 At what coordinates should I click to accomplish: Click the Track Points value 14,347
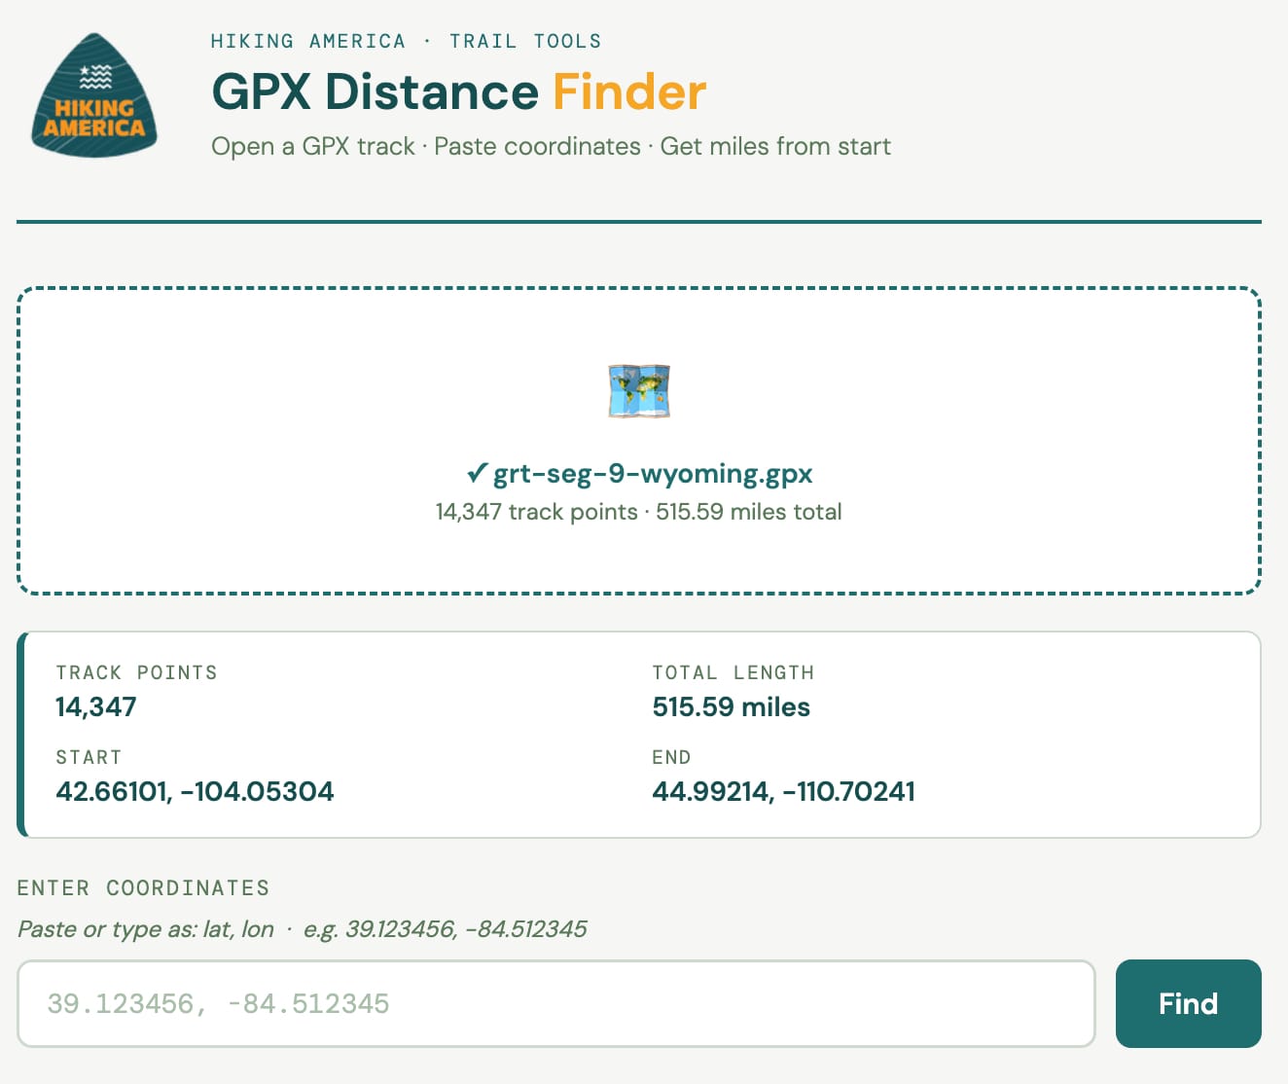tap(96, 706)
